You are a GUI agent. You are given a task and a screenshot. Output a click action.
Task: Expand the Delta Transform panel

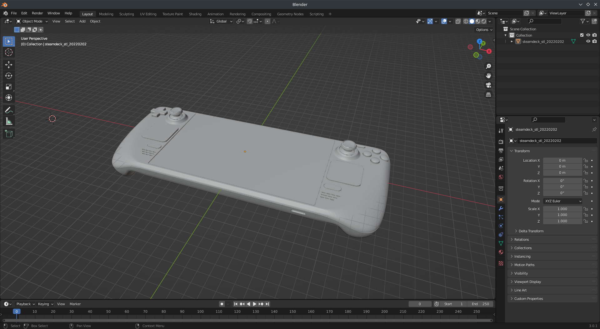[x=531, y=231]
